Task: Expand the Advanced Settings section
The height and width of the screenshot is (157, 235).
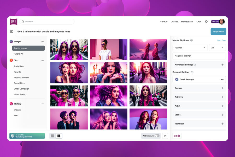Action: click(223, 65)
